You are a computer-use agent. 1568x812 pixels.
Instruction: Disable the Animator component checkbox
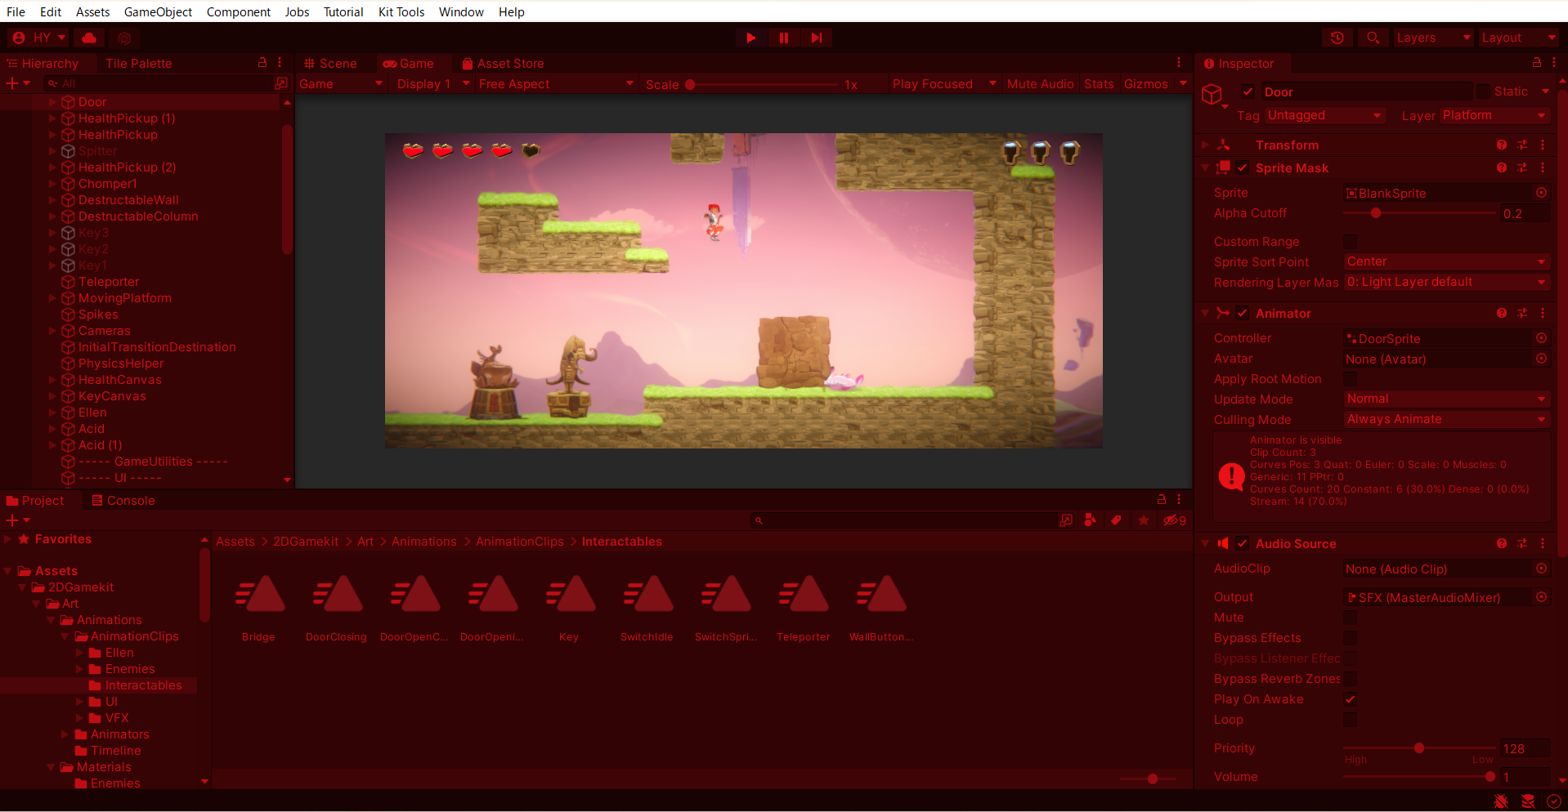[1243, 313]
